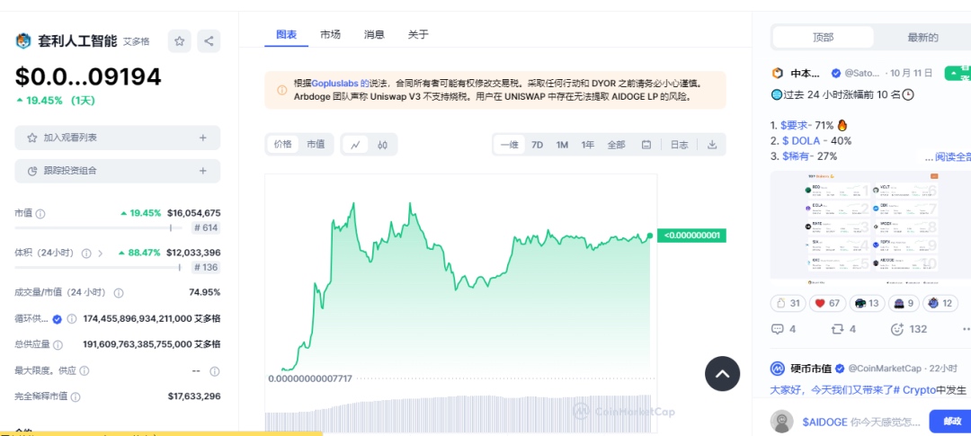Screen dimensions: 971x436
Task: Click the star favorite icon beside coin name
Action: coord(181,40)
